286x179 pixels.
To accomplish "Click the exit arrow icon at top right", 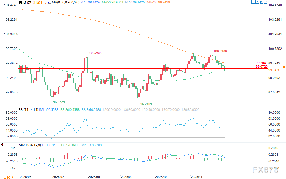I will pyautogui.click(x=265, y=2).
